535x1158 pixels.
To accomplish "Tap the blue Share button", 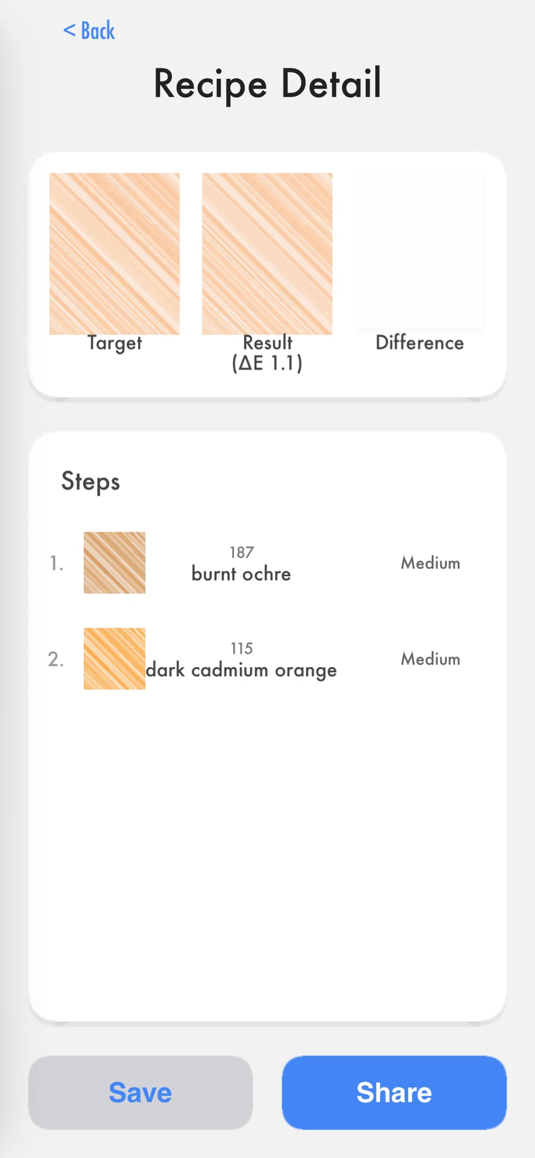I will (x=394, y=1092).
